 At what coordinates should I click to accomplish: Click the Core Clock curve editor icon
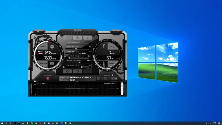pyautogui.click(x=65, y=56)
